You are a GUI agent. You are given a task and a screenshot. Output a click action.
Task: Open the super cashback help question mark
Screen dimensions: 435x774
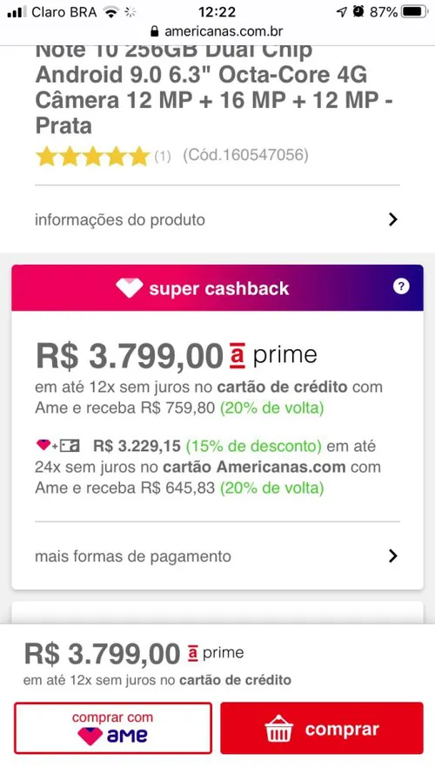pos(401,286)
